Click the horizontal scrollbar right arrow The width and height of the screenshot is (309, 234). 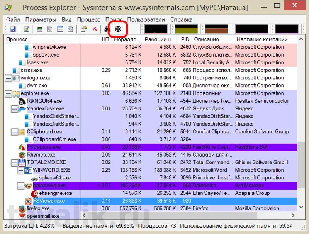point(293,215)
